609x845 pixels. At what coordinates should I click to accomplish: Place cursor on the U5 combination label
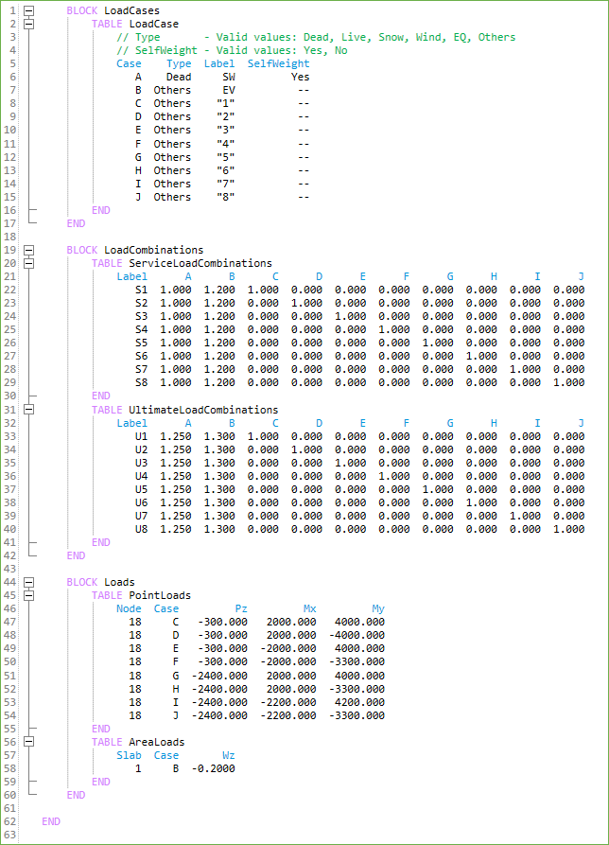click(141, 489)
